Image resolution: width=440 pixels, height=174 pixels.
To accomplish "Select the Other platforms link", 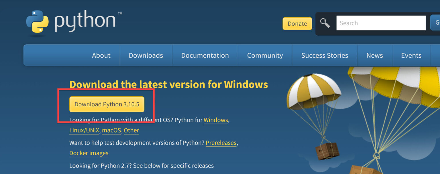I will [131, 130].
